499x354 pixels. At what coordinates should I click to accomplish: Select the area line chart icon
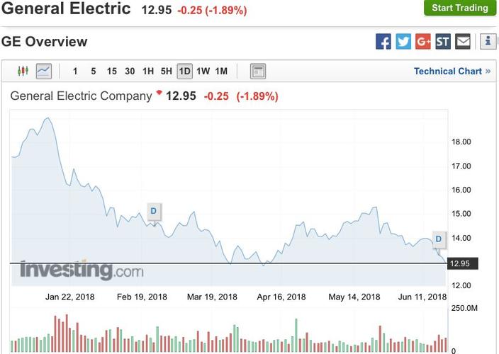click(x=44, y=71)
